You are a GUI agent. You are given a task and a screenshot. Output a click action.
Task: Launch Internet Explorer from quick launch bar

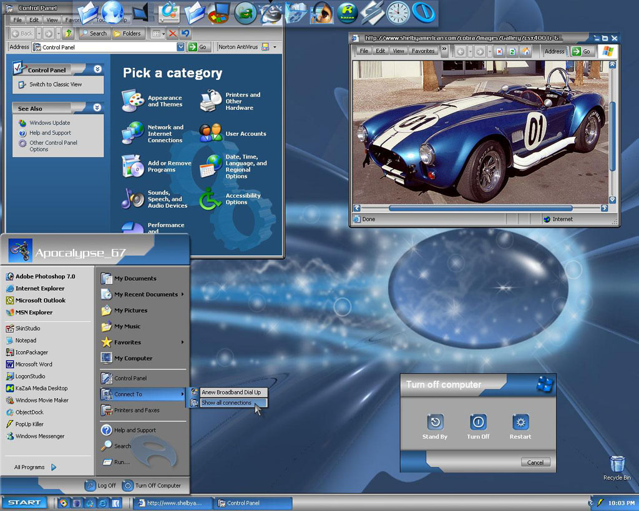click(102, 503)
